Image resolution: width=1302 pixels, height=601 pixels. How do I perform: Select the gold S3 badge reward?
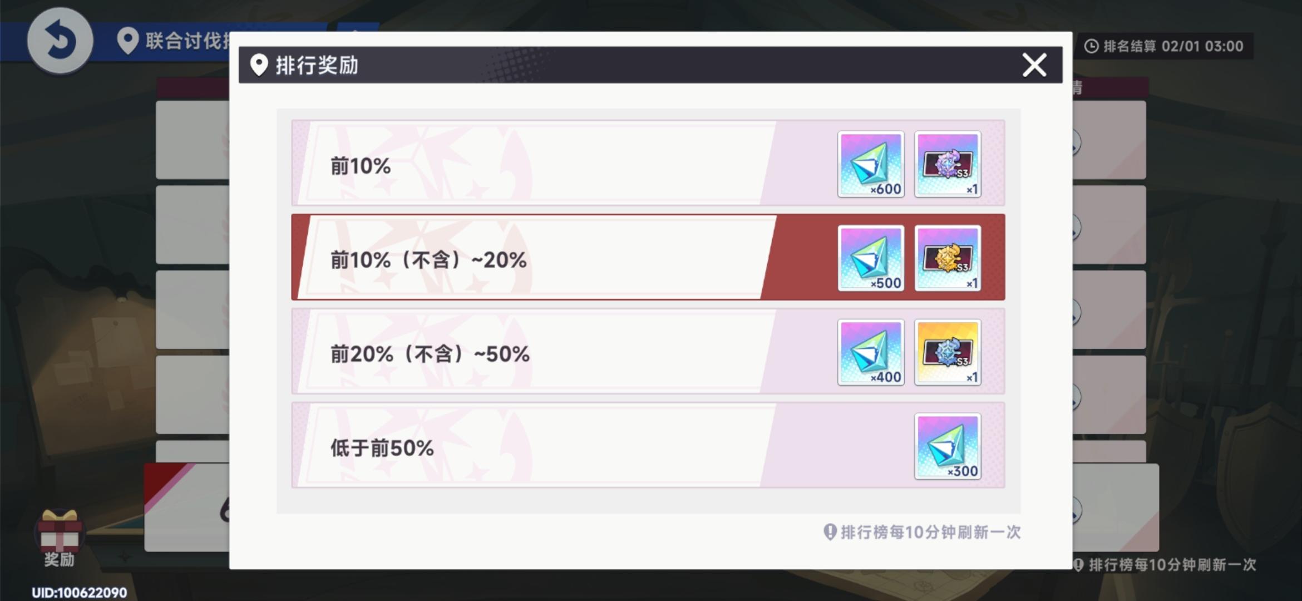click(948, 258)
